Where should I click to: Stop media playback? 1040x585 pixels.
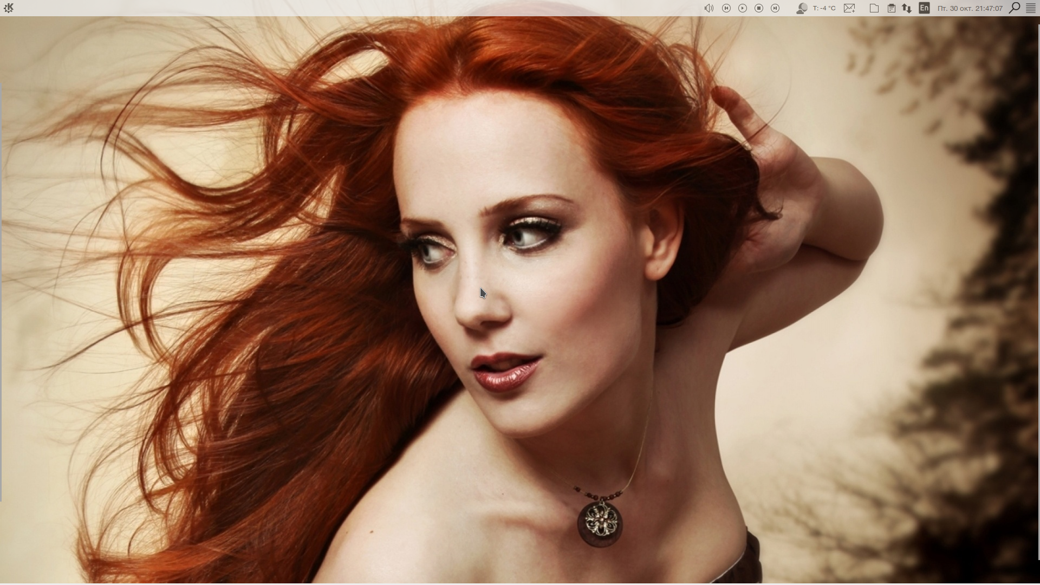pyautogui.click(x=759, y=8)
